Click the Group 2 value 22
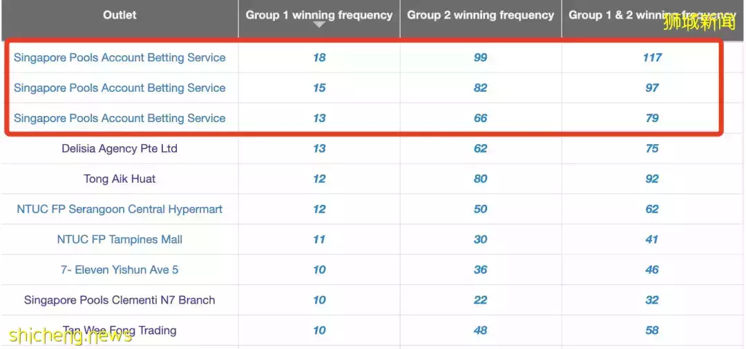Screen dimensions: 746x349 (x=481, y=301)
